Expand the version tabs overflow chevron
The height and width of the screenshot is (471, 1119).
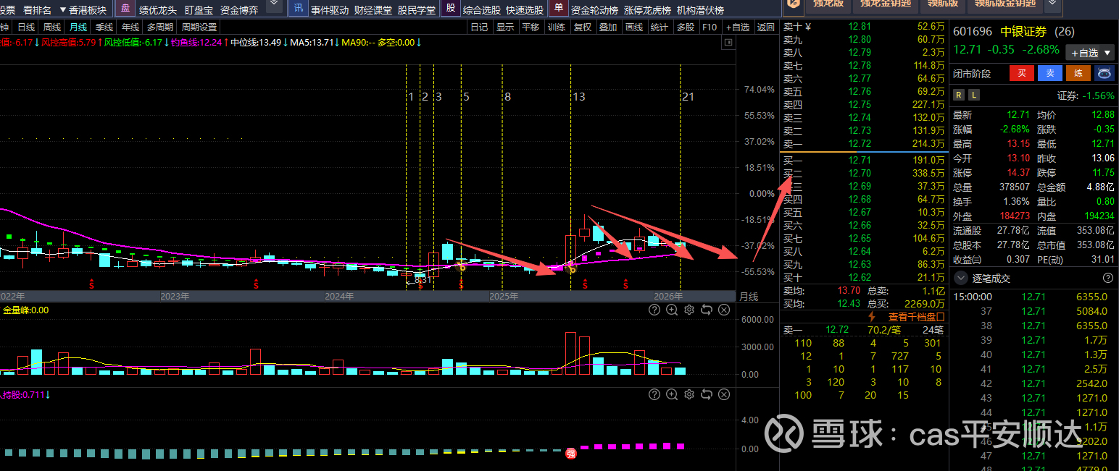[1052, 6]
